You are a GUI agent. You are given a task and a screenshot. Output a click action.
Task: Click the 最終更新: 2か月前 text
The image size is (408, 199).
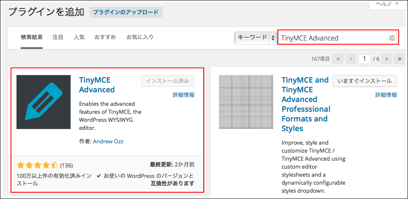click(172, 164)
